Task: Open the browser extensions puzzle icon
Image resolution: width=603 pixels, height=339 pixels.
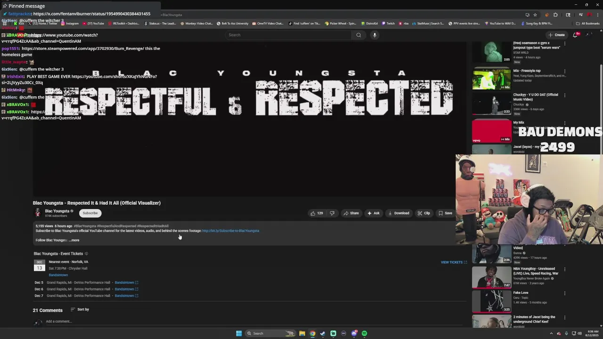Action: 555,15
